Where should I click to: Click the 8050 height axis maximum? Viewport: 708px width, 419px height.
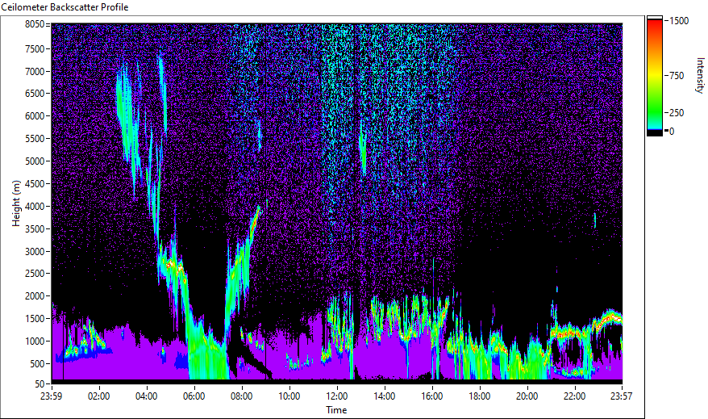(x=35, y=24)
